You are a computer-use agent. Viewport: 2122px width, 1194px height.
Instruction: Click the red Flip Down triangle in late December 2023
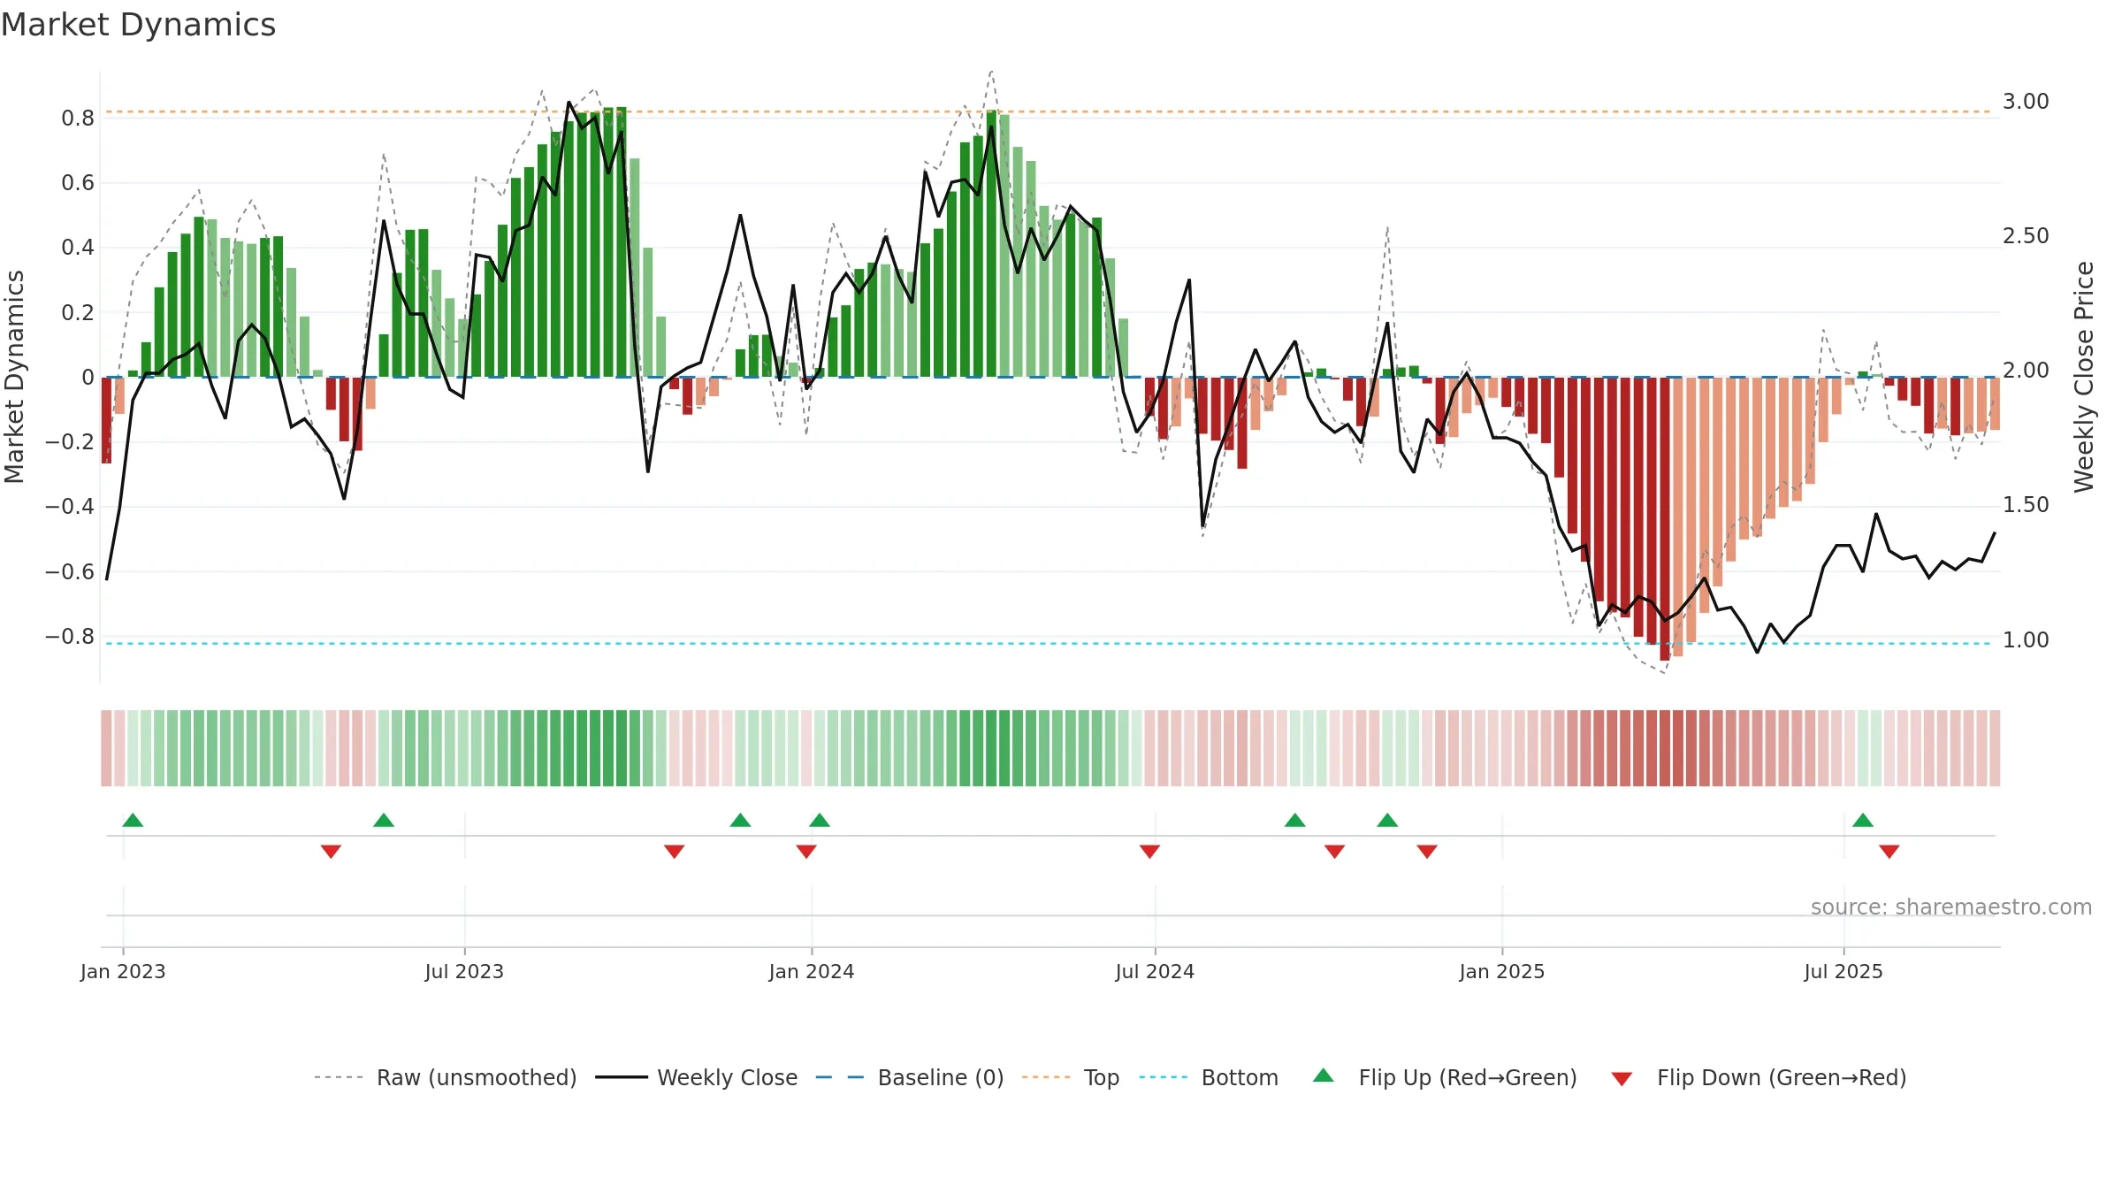tap(806, 852)
